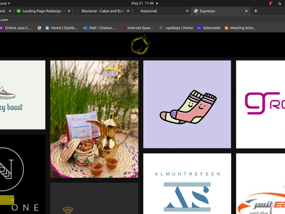Click the Internet Speed bookmark icon
Image resolution: width=285 pixels, height=214 pixels.
(x=123, y=28)
